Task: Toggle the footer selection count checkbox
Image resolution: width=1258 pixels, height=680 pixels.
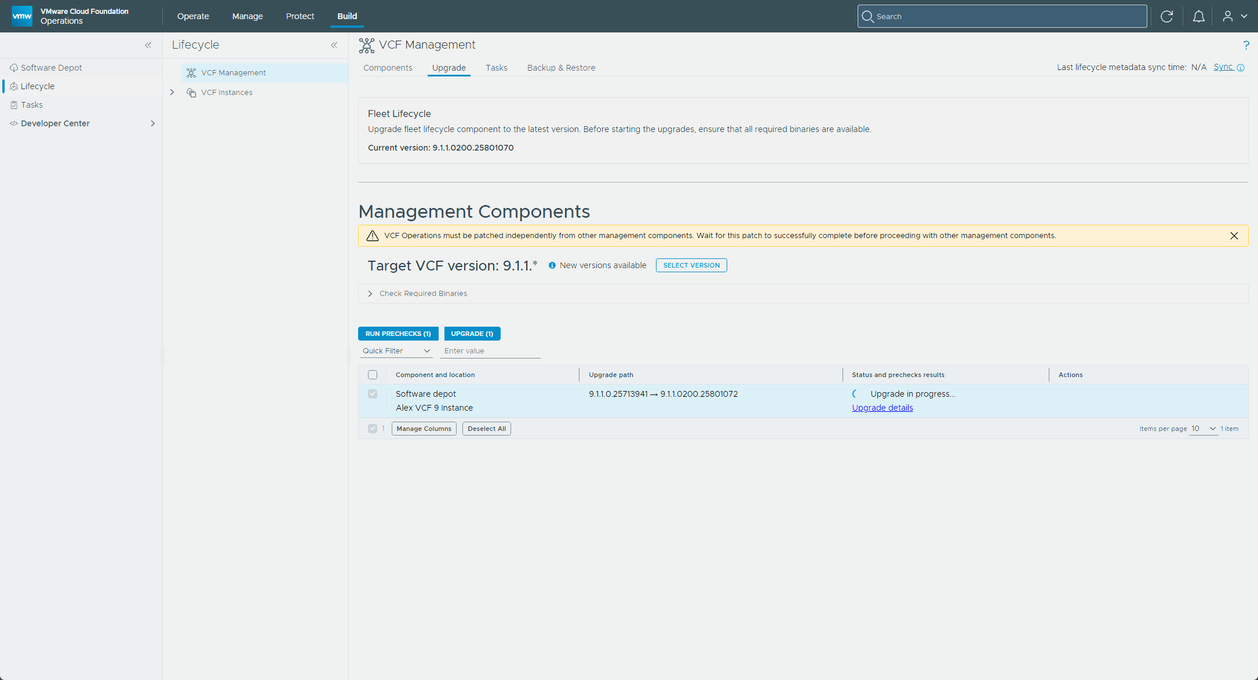Action: pyautogui.click(x=373, y=429)
